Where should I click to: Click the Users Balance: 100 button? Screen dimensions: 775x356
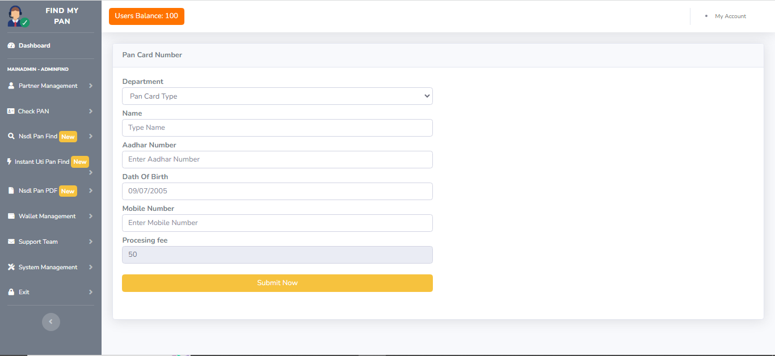tap(146, 16)
